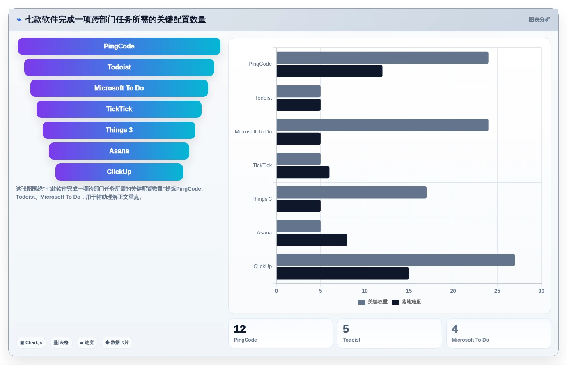
Task: Click TickTick's 关键权重 gray bar
Action: 298,158
